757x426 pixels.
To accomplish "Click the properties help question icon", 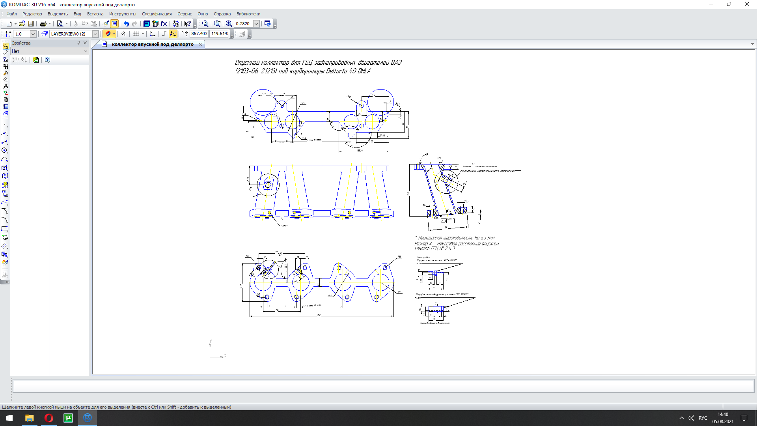I will click(47, 60).
